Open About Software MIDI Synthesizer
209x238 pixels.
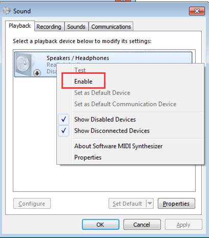(x=118, y=146)
